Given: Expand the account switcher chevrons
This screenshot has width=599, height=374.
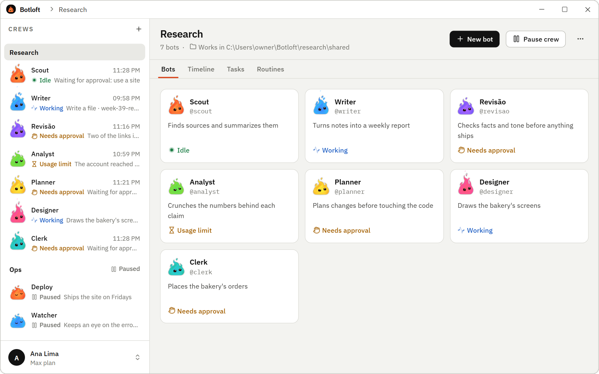Looking at the screenshot, I should coord(137,358).
